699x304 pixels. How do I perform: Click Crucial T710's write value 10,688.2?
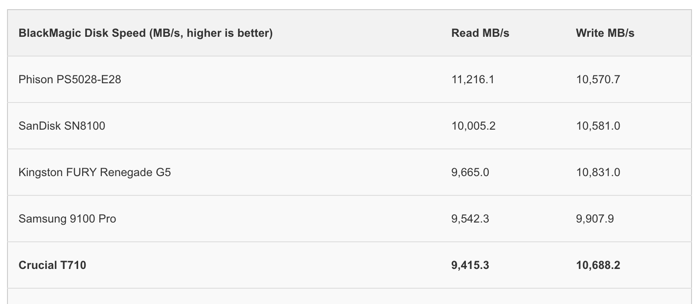[598, 265]
